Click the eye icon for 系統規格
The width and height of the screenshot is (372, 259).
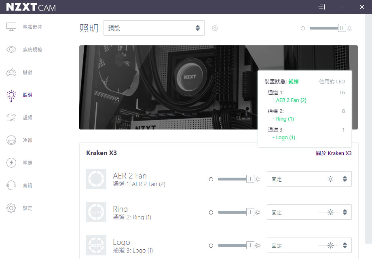tap(11, 49)
